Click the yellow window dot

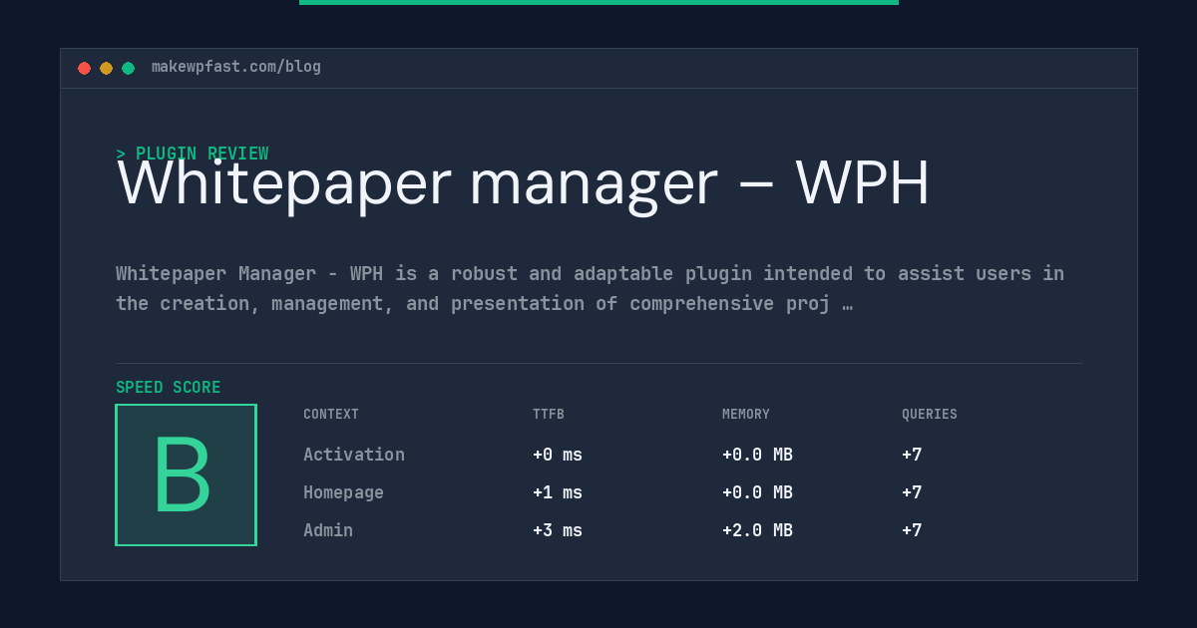106,68
